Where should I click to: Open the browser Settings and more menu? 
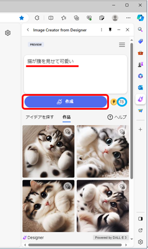click(128, 18)
